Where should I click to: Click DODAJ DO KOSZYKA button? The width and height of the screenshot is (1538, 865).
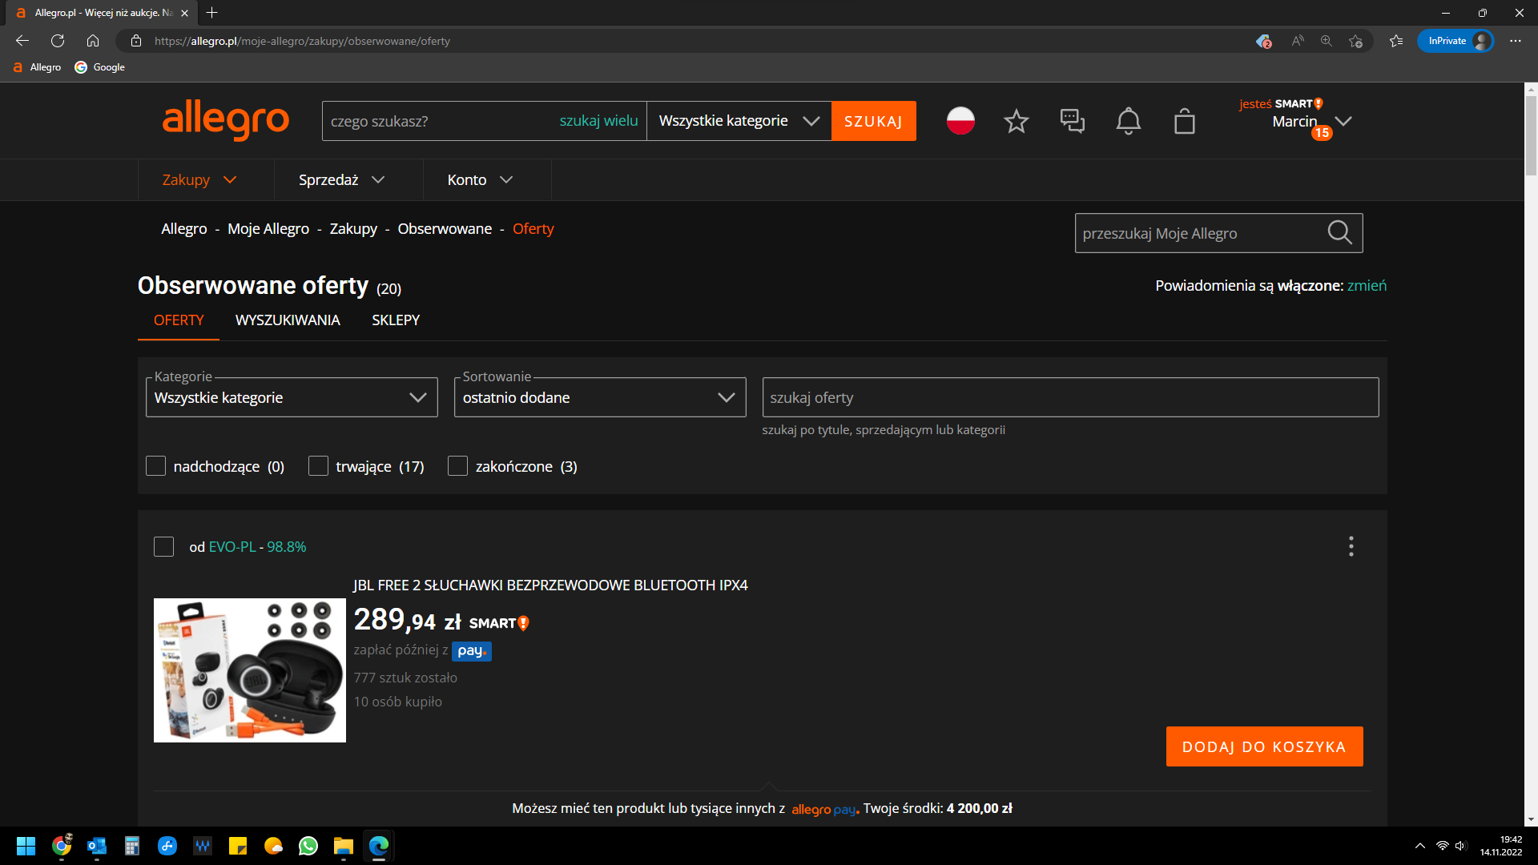1264,746
